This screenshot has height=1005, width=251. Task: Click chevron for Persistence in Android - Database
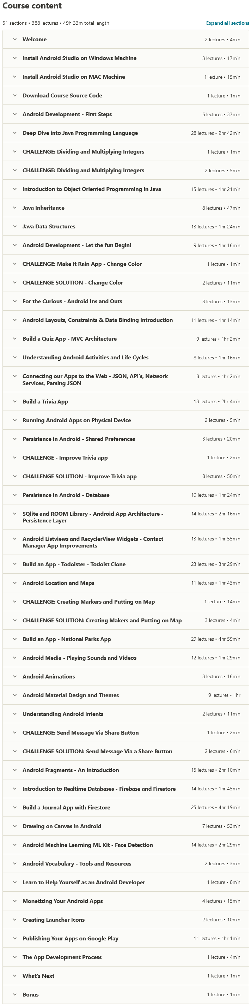tap(15, 495)
